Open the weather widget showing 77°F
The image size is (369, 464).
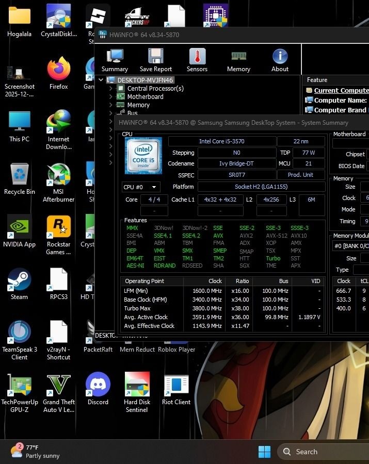pyautogui.click(x=35, y=451)
